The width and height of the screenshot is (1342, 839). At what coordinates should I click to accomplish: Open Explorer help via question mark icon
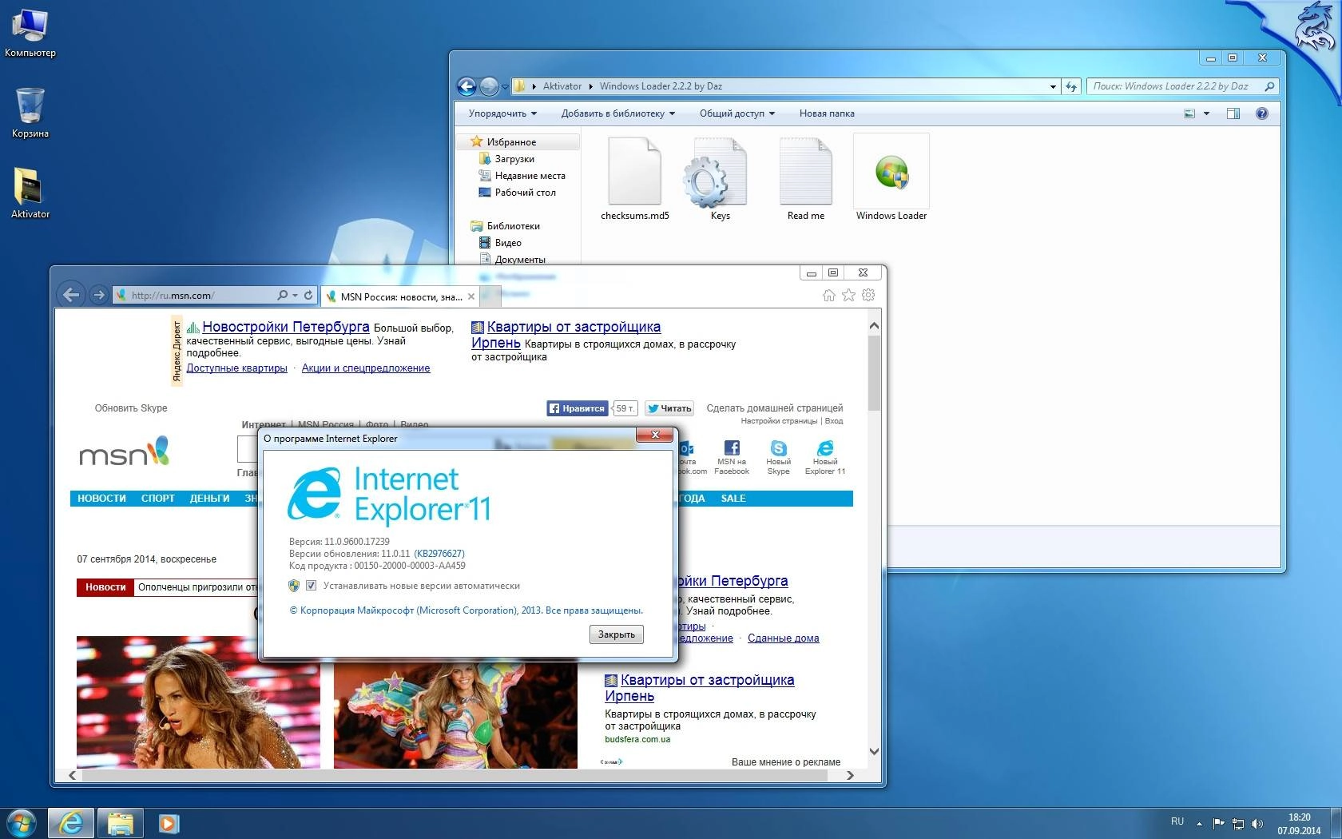1262,113
